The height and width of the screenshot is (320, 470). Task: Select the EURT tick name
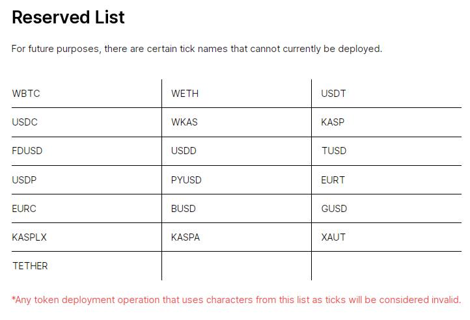click(x=333, y=180)
